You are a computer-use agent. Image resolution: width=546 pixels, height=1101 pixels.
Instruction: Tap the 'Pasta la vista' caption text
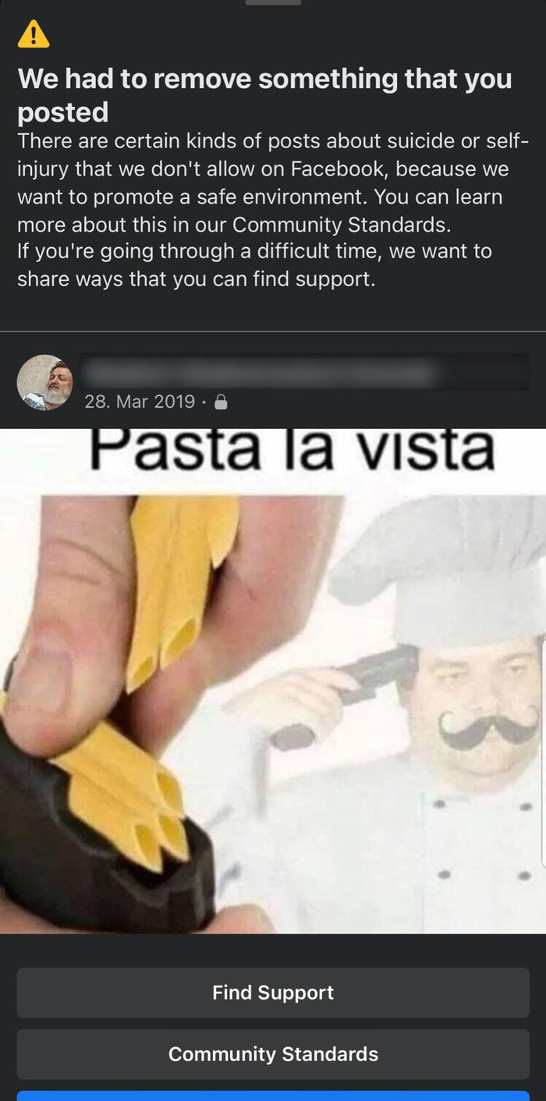pyautogui.click(x=292, y=450)
